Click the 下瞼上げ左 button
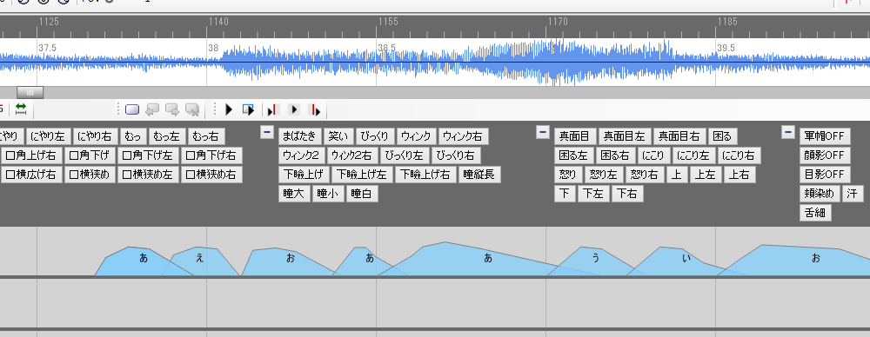The image size is (870, 337). click(362, 175)
